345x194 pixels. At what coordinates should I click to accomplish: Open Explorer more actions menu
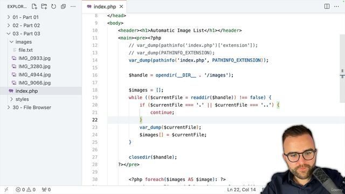(73, 6)
